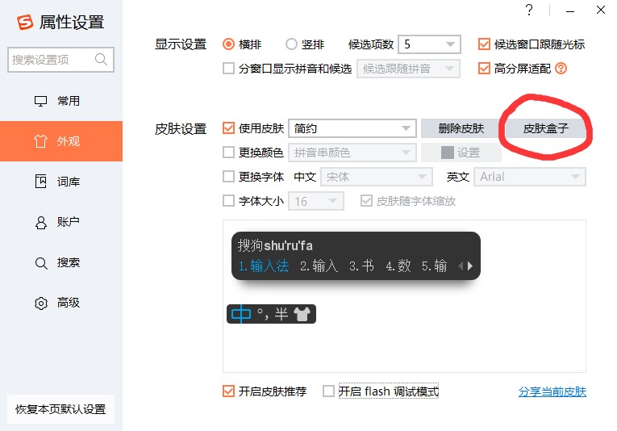Click the person icon beside 账户

coord(40,223)
